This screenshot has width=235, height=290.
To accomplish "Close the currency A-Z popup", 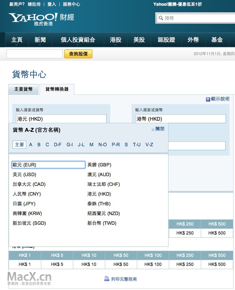I will (158, 129).
